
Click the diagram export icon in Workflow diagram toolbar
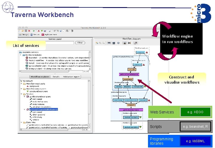coord(136,43)
